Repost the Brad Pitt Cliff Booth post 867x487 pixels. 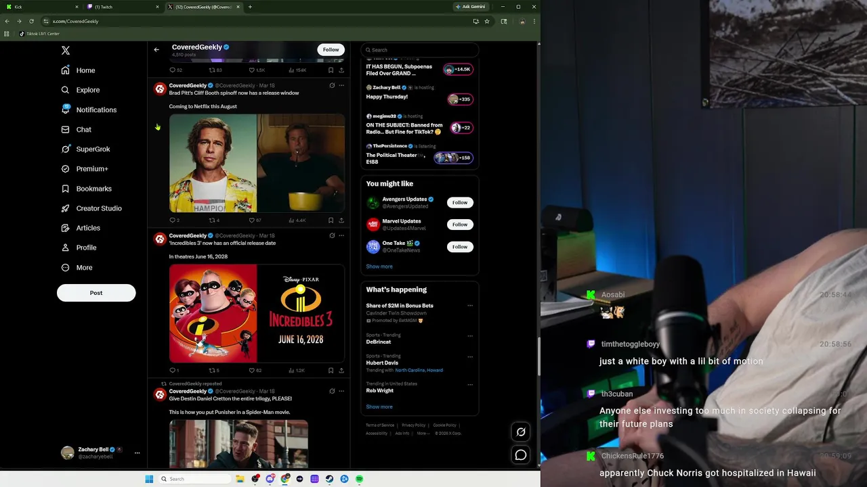[x=214, y=220]
